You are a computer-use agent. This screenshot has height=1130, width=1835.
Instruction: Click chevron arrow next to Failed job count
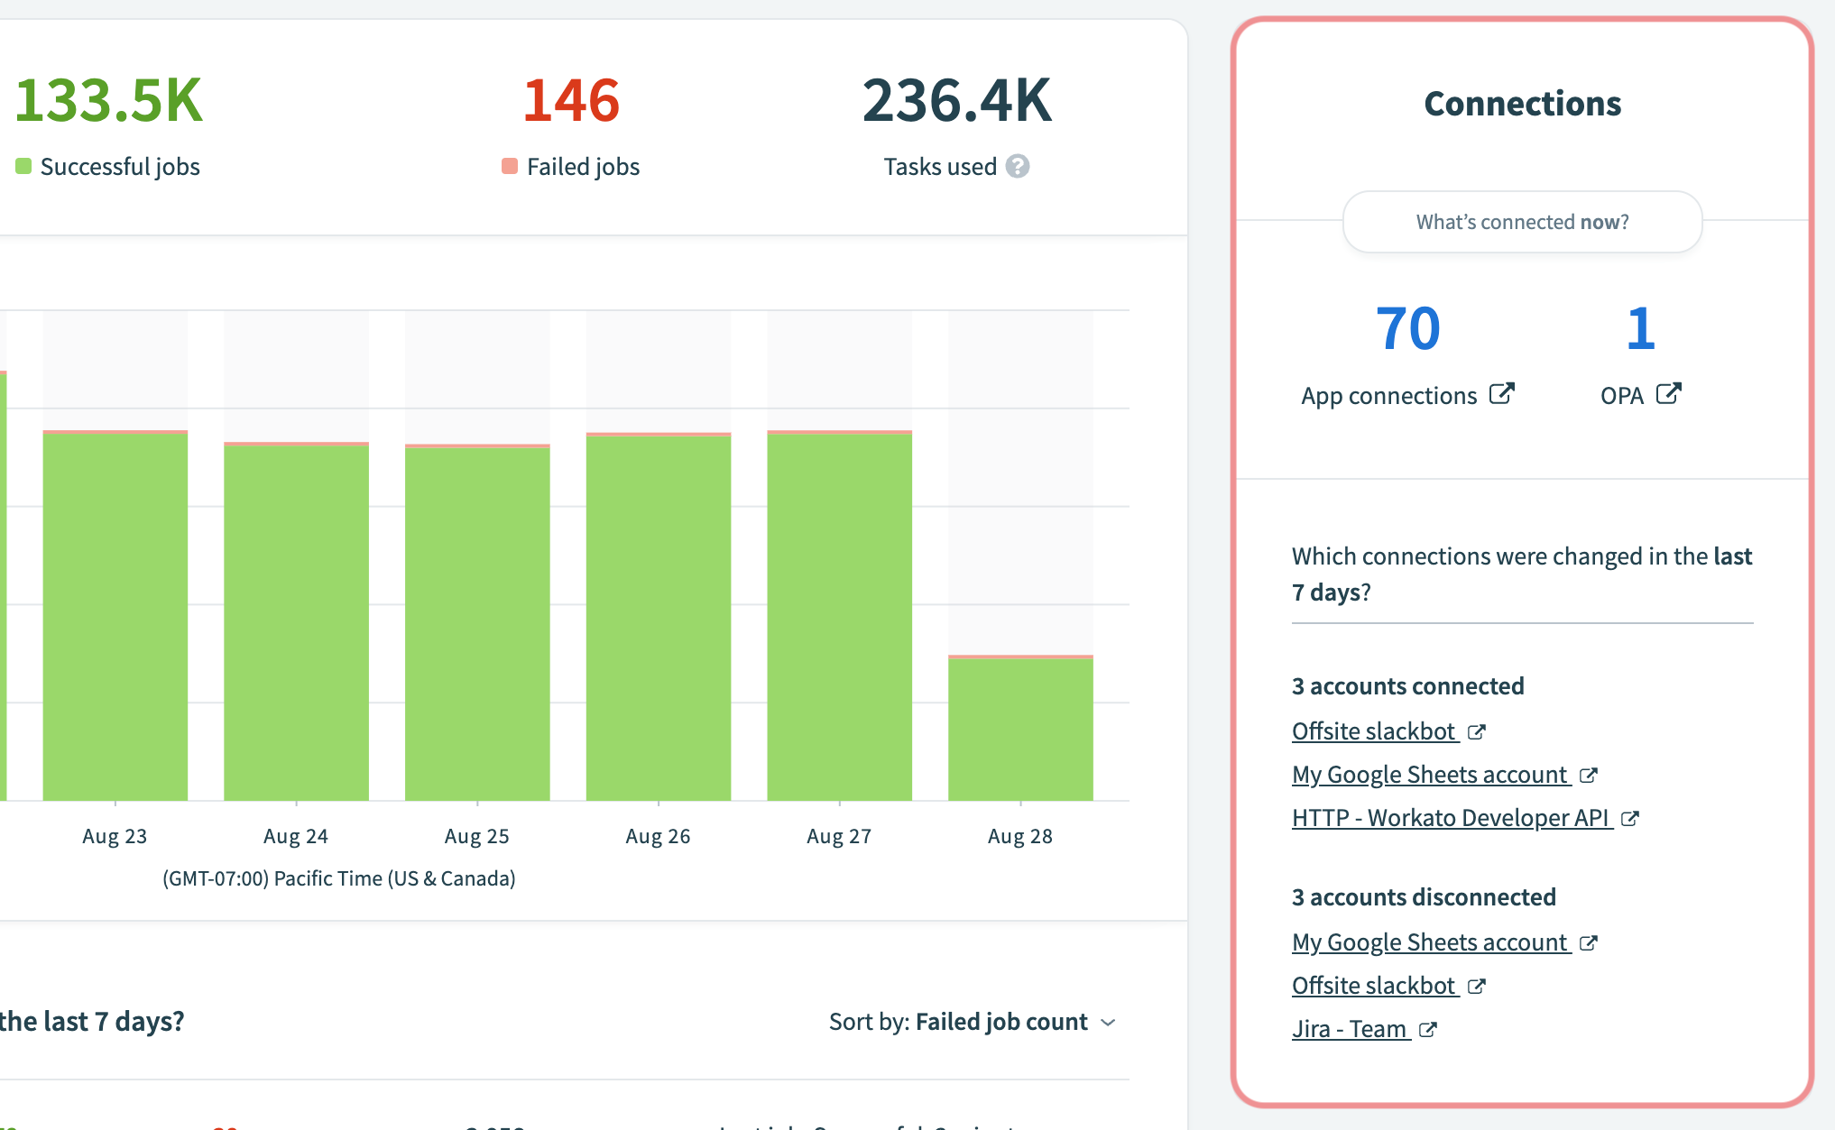tap(1109, 1023)
